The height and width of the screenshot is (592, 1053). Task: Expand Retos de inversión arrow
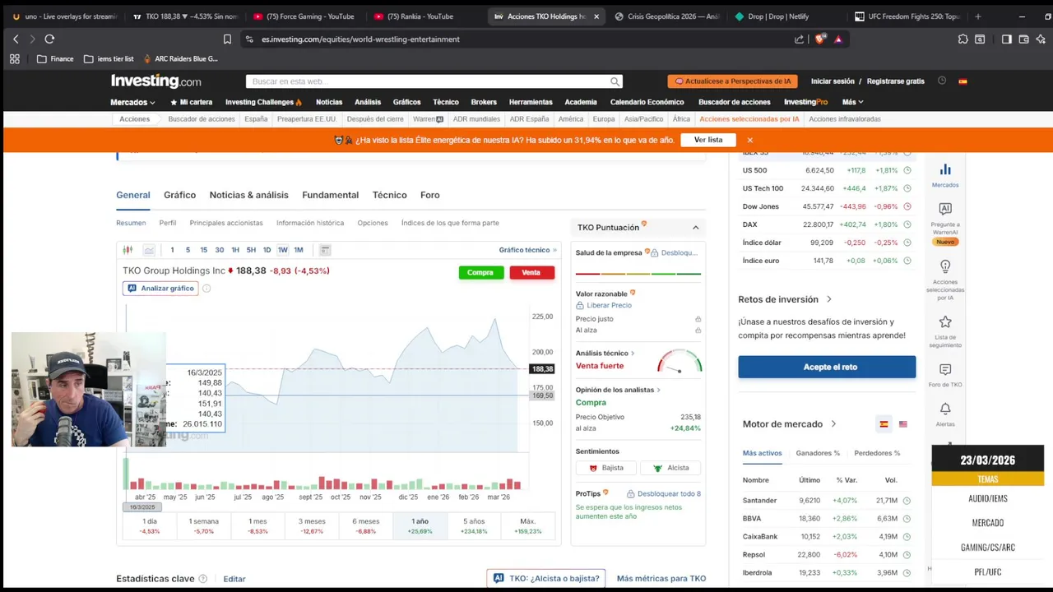(828, 299)
